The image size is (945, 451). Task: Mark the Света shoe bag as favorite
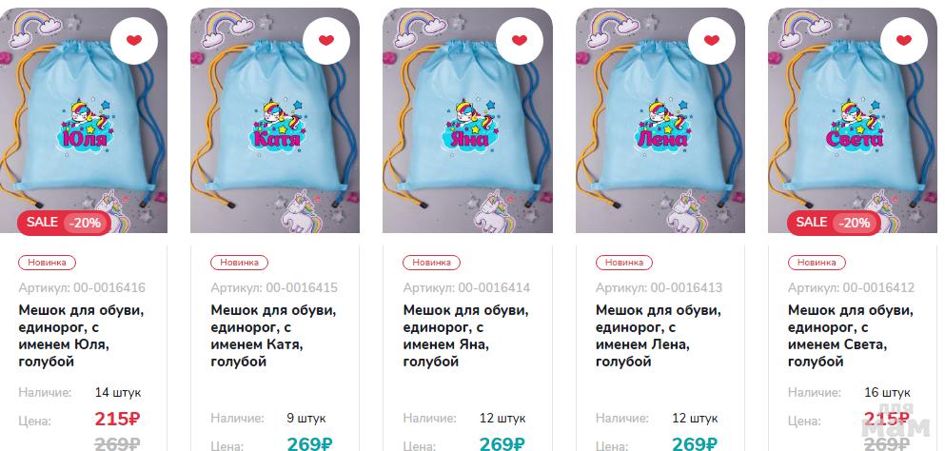(903, 40)
